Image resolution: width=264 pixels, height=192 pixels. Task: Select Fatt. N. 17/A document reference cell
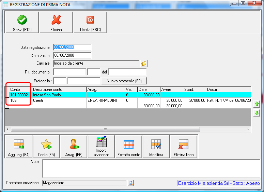229,100
